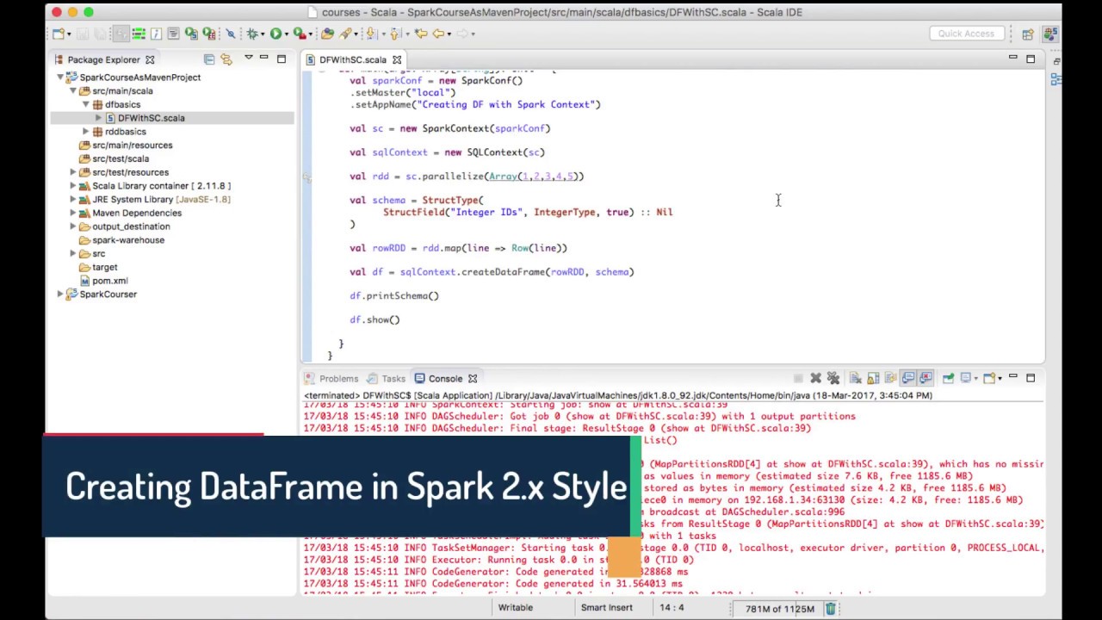Close the Package Explorer view tab X
The width and height of the screenshot is (1102, 620).
[150, 59]
